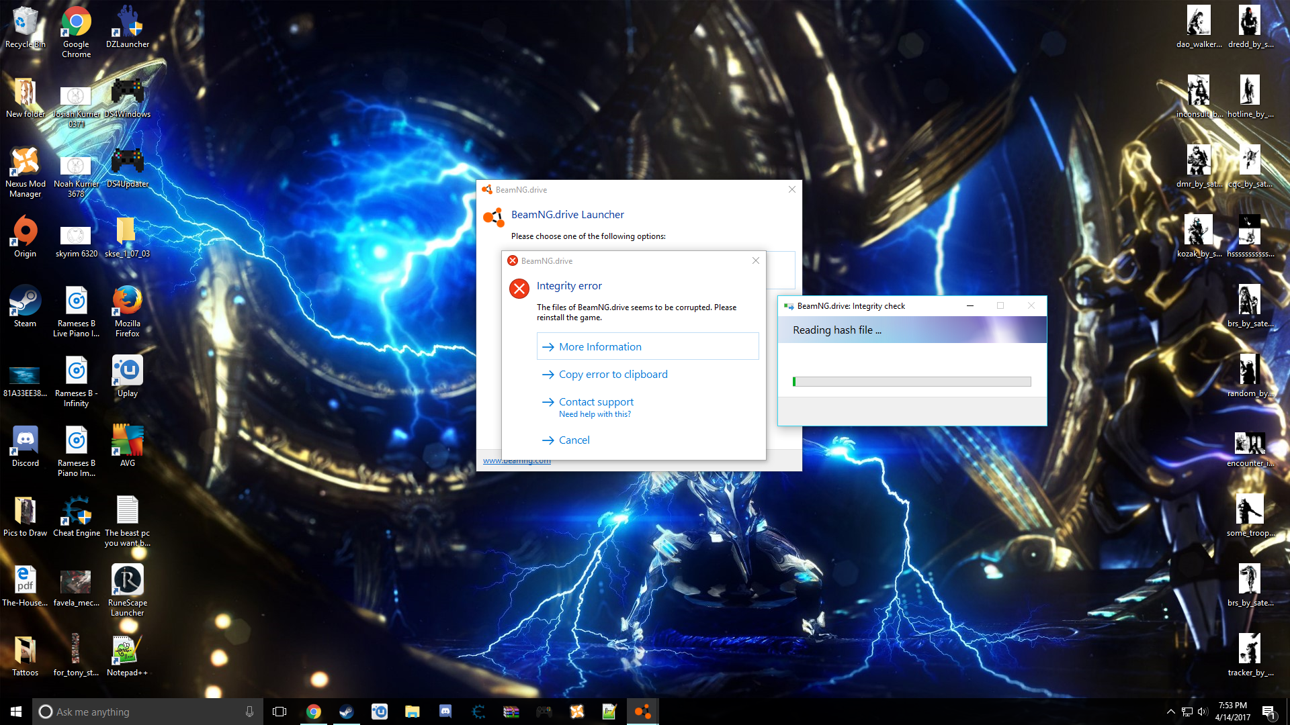The width and height of the screenshot is (1290, 725).
Task: Cancel the Integrity error dialog
Action: [x=648, y=440]
